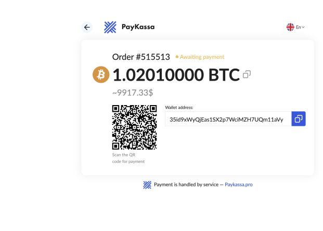Viewport: 323px width, 231px height.
Task: Click the Order #515513 heading
Action: click(x=141, y=57)
